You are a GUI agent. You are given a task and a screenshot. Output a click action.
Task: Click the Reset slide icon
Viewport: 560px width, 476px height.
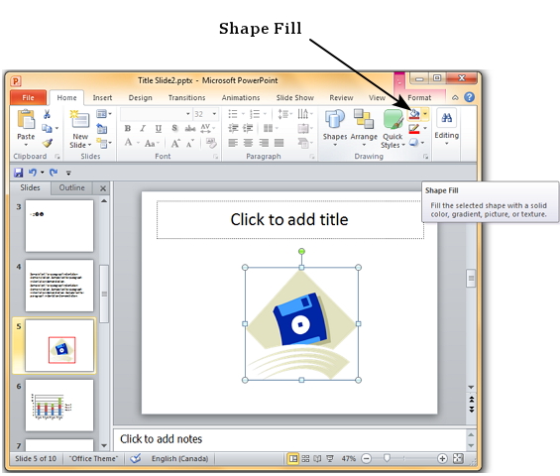coord(102,128)
